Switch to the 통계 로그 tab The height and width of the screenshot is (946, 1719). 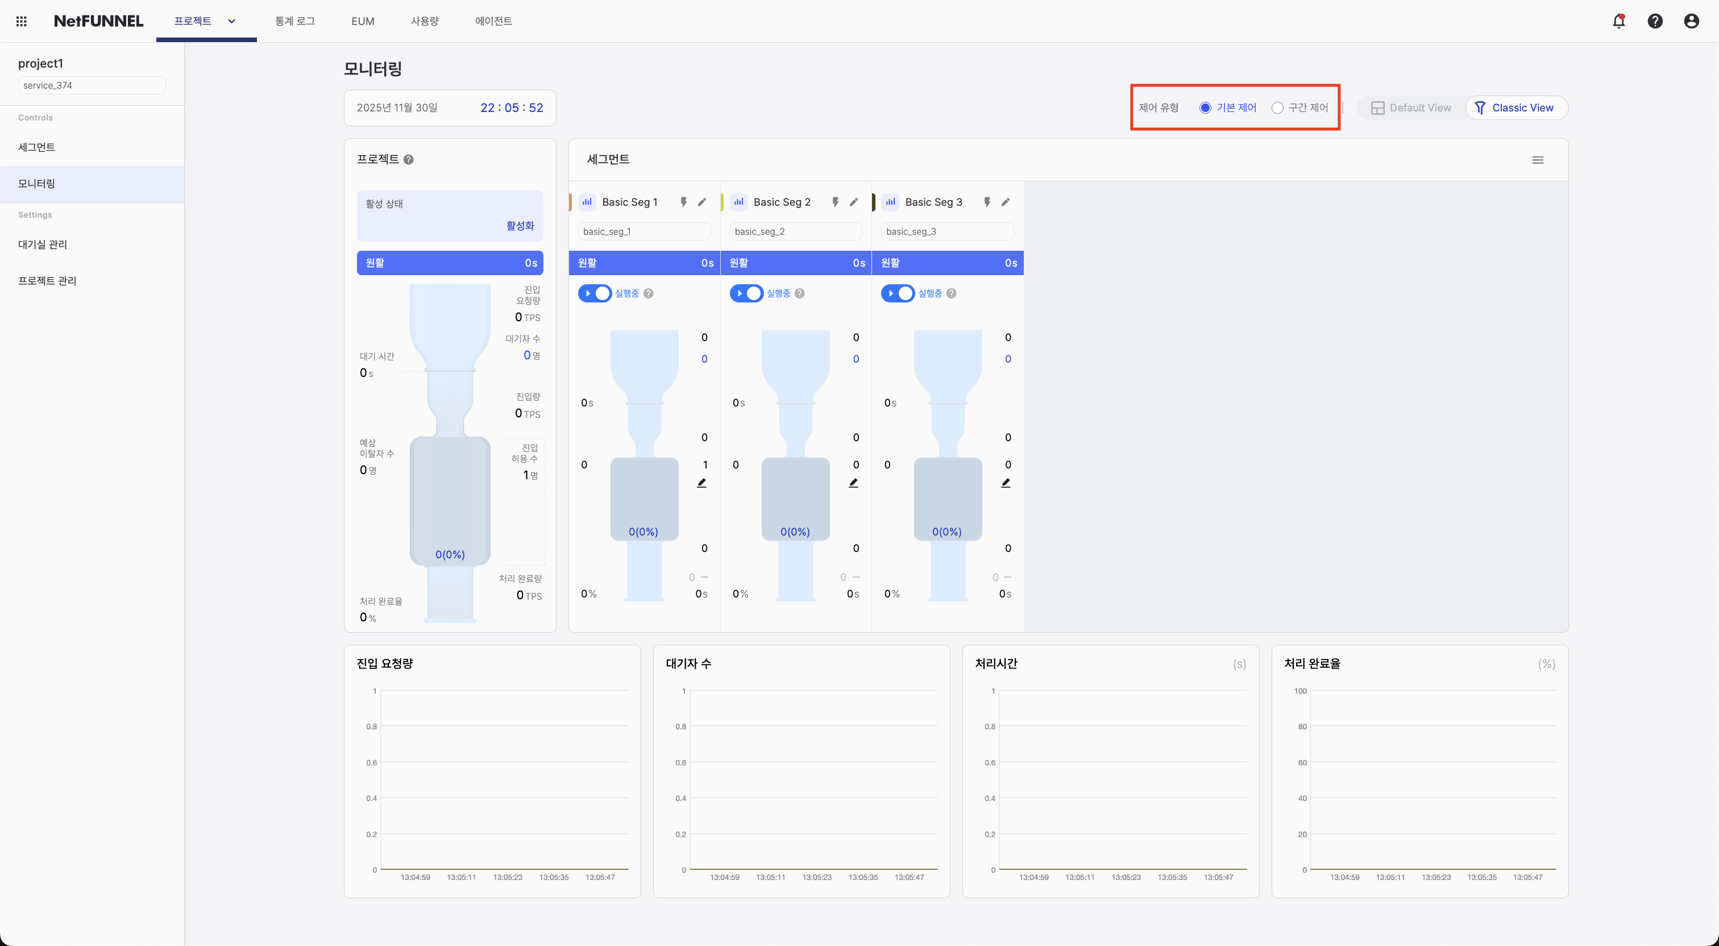pyautogui.click(x=295, y=20)
